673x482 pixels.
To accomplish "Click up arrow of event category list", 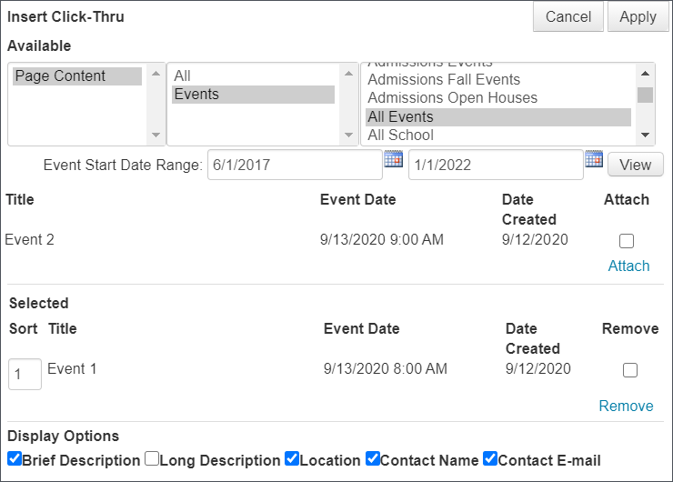I will click(645, 74).
